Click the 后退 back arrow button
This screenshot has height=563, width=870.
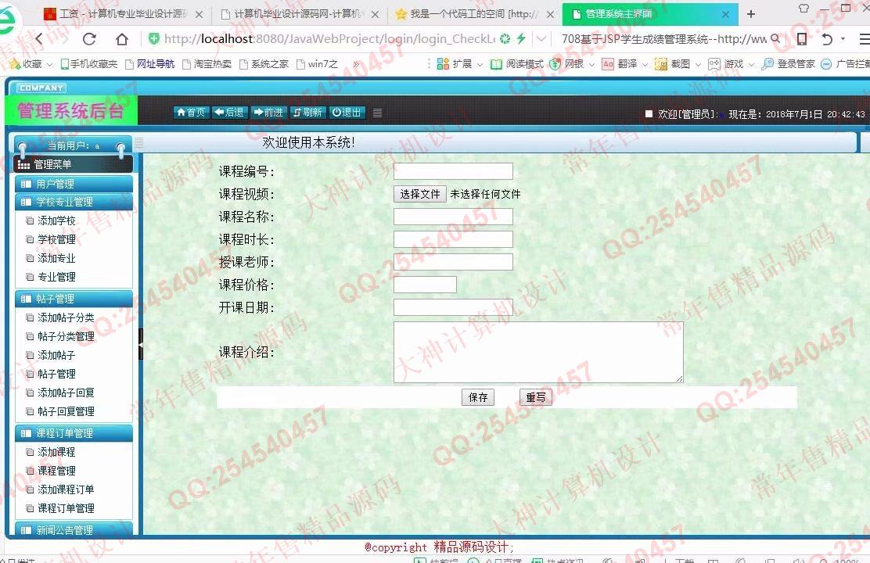point(229,113)
